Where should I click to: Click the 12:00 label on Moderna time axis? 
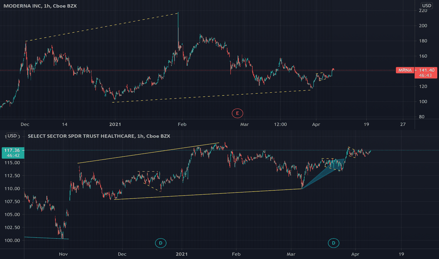[x=281, y=124]
